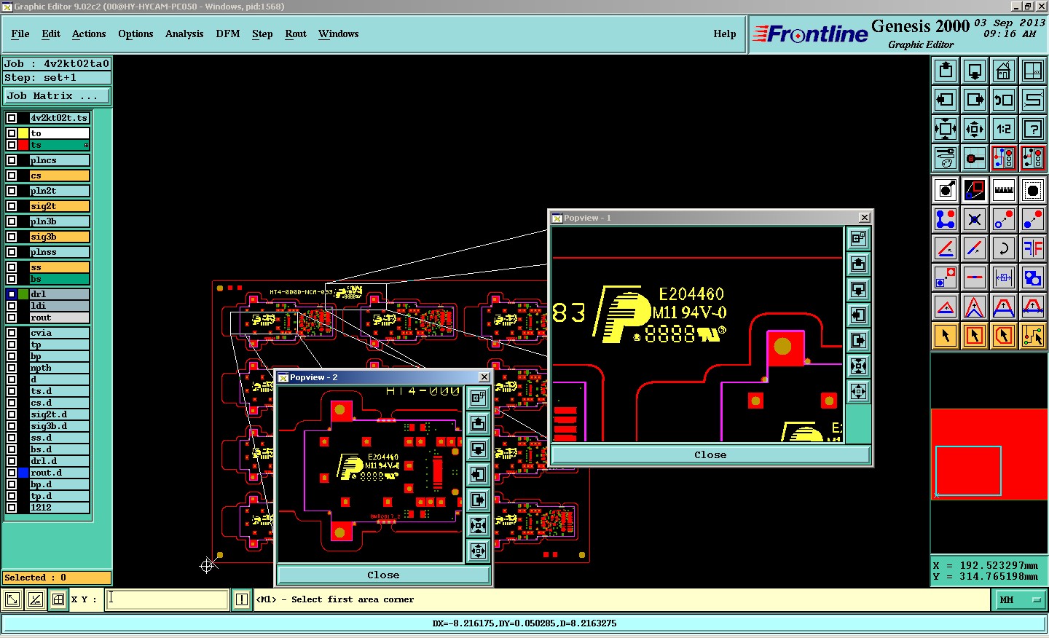Image resolution: width=1049 pixels, height=638 pixels.
Task: Open the Edit menu
Action: click(51, 34)
